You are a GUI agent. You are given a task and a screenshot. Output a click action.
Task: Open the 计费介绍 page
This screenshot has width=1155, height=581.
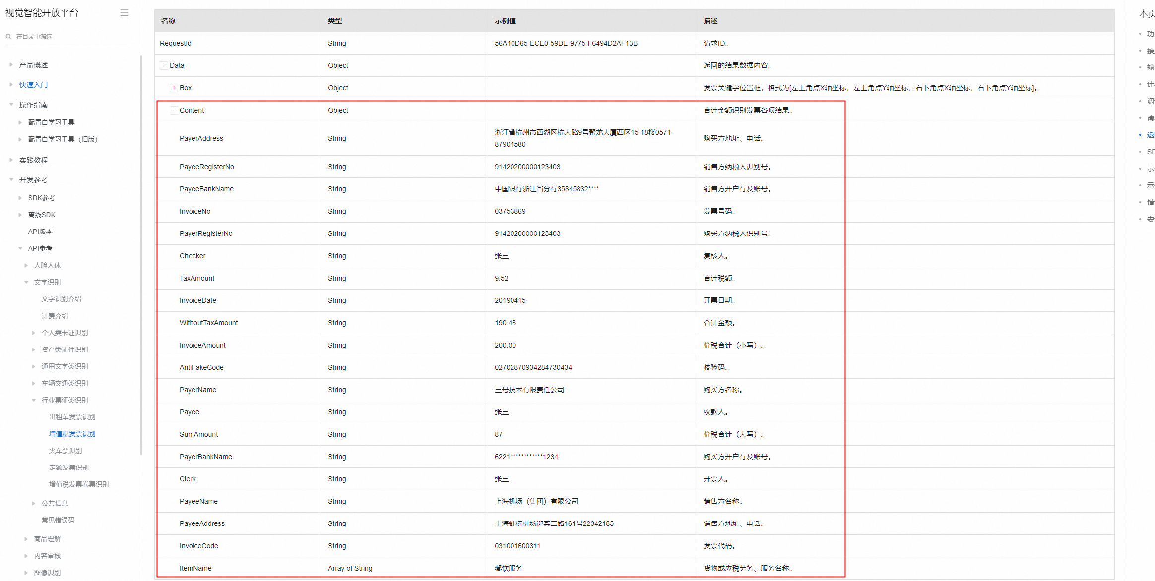click(x=55, y=316)
